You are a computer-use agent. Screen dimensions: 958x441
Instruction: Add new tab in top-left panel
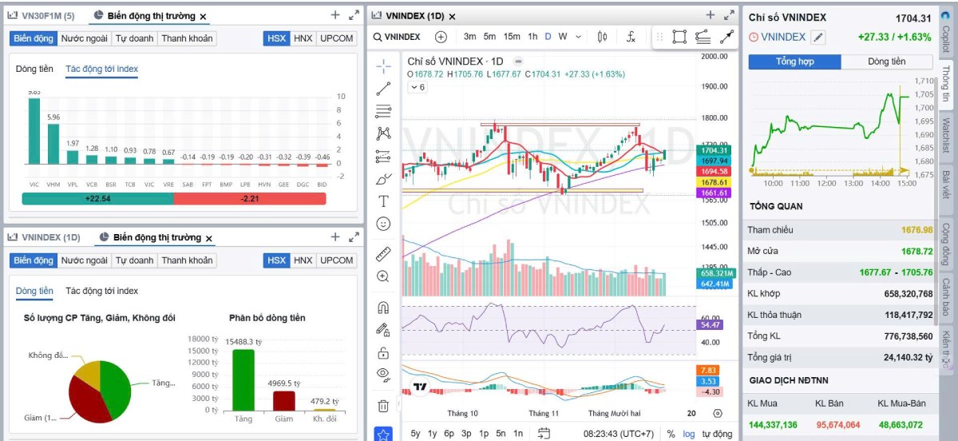coord(335,14)
